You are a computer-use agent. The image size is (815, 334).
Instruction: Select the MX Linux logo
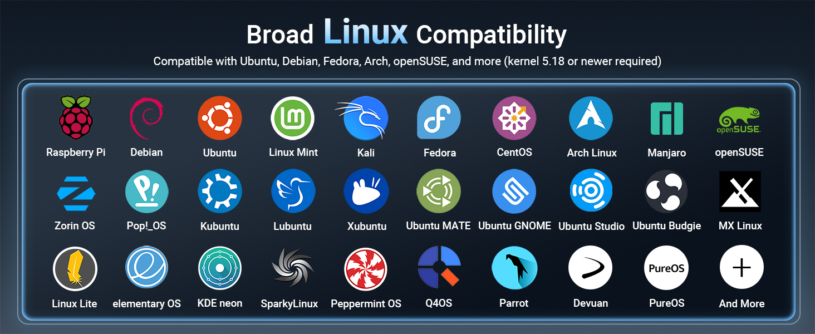pos(741,191)
